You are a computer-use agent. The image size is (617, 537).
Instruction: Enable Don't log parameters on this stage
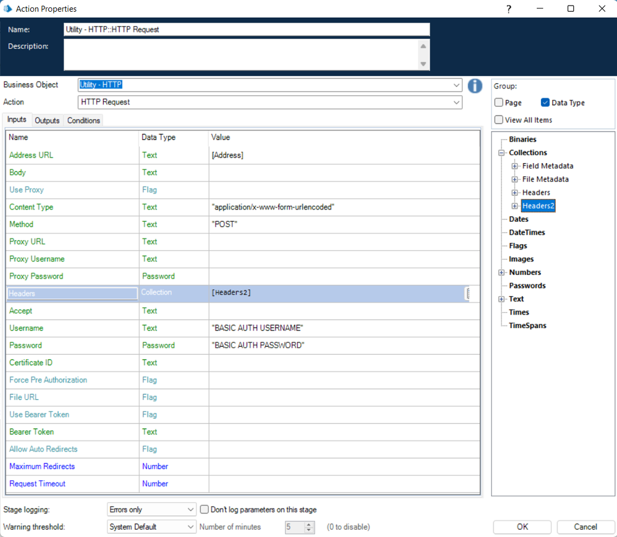(204, 510)
